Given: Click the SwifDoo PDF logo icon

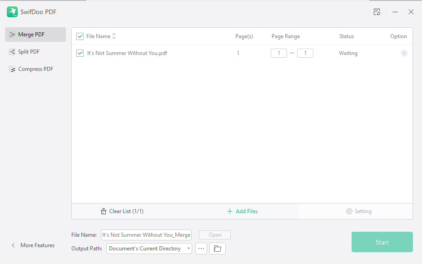Looking at the screenshot, I should [12, 12].
